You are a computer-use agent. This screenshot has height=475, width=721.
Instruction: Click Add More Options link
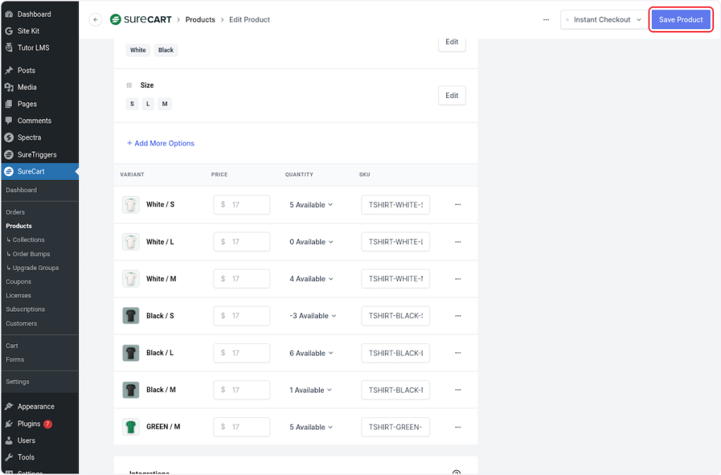(161, 144)
